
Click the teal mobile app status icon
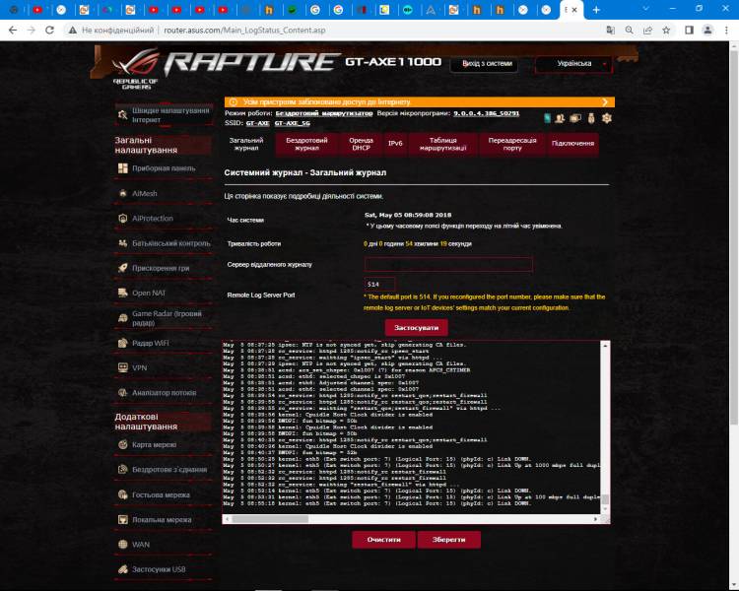pyautogui.click(x=547, y=118)
